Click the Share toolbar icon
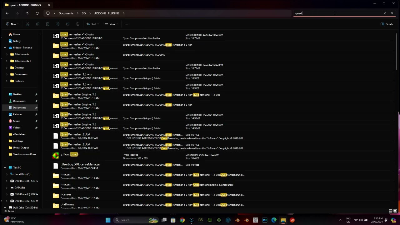Viewport: 400px width, 225px height. tap(67, 24)
